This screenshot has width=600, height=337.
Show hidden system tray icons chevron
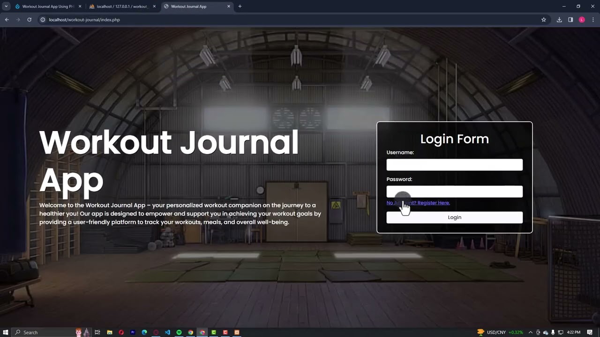tap(531, 332)
